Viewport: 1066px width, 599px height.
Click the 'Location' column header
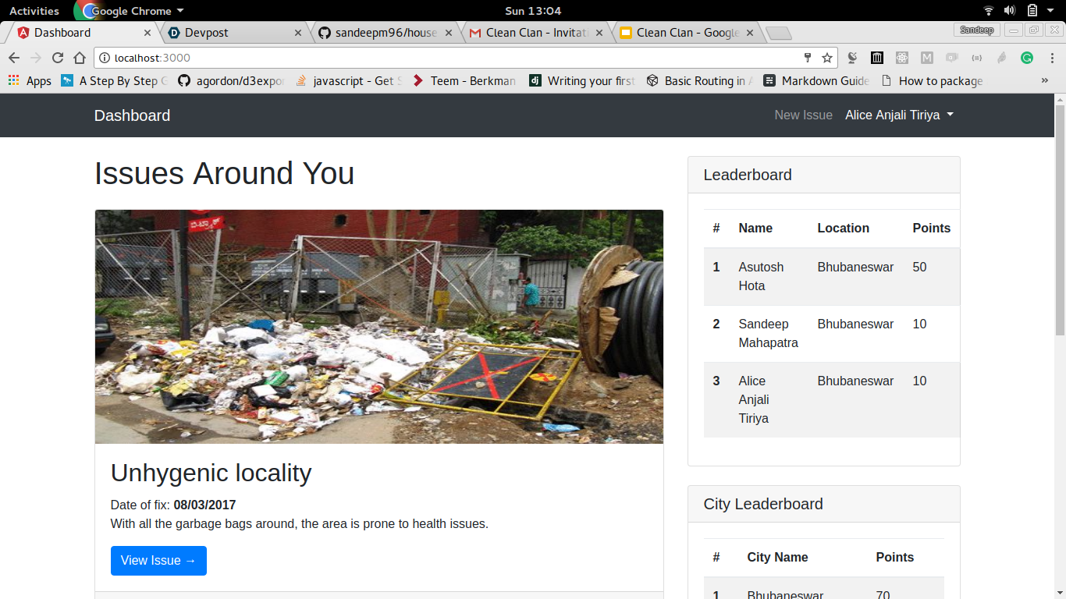click(x=843, y=228)
